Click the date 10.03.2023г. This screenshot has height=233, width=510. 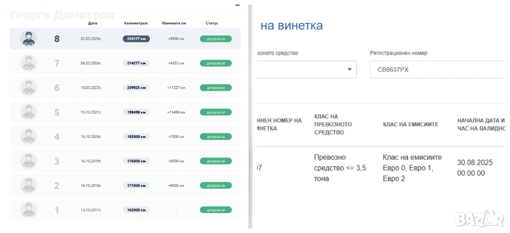point(91,88)
